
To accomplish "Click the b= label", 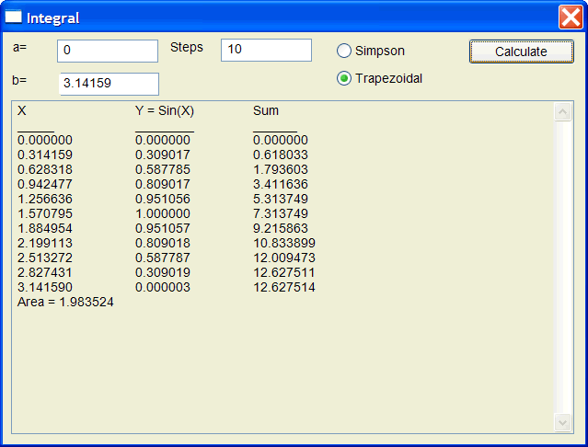I will coord(19,80).
